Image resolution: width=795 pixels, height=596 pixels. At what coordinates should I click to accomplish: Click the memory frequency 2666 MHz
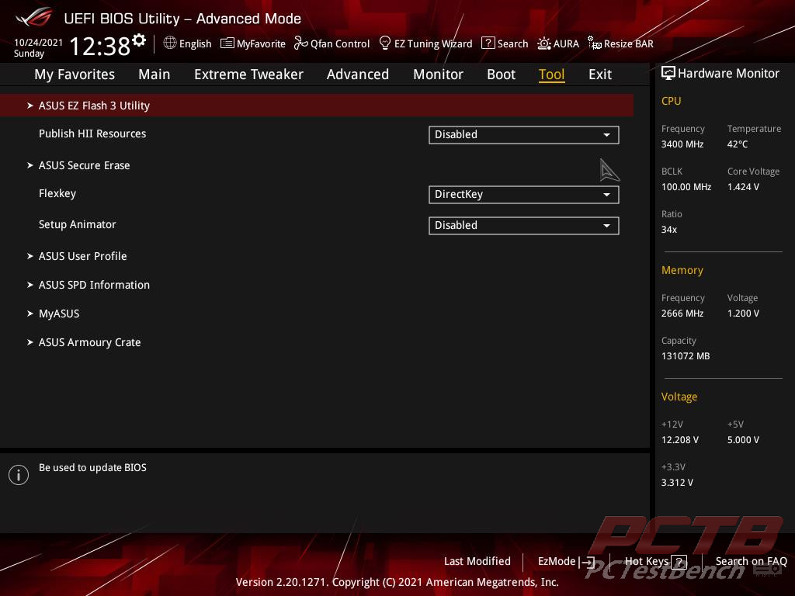click(682, 314)
